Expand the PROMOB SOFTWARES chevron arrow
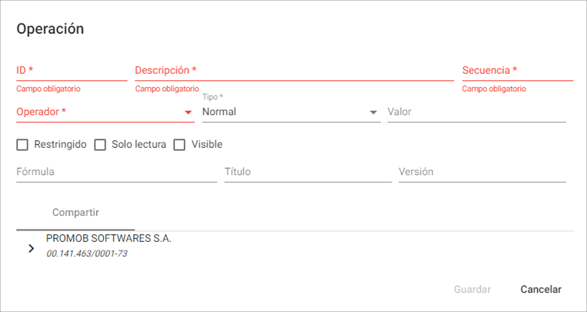 pos(31,248)
